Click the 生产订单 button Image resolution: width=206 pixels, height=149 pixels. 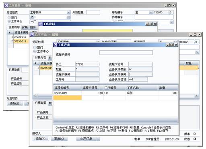[87, 139]
